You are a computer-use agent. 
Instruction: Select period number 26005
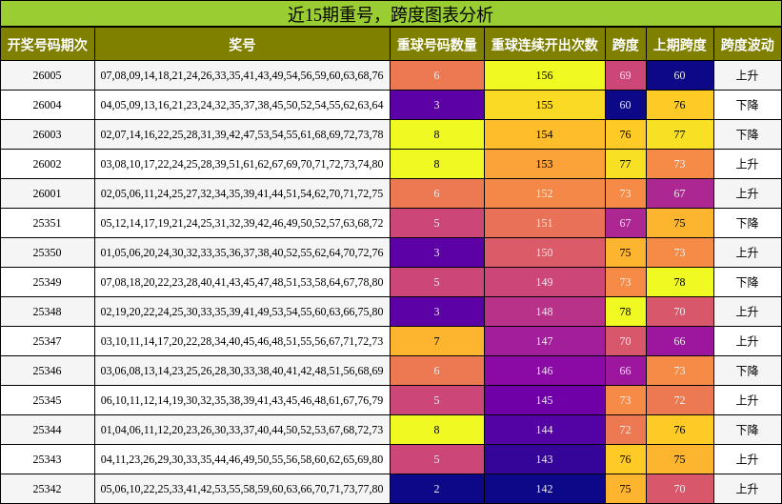coord(48,75)
